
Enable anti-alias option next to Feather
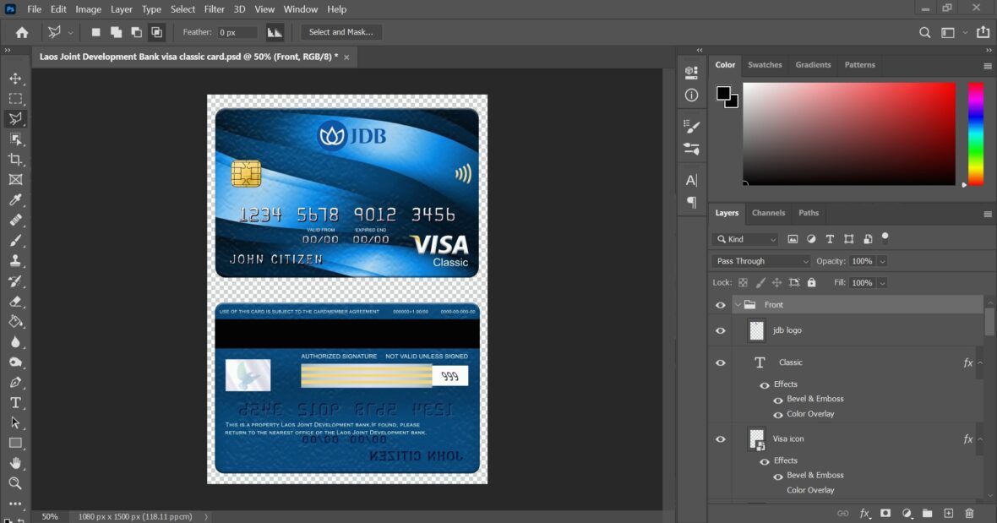275,32
